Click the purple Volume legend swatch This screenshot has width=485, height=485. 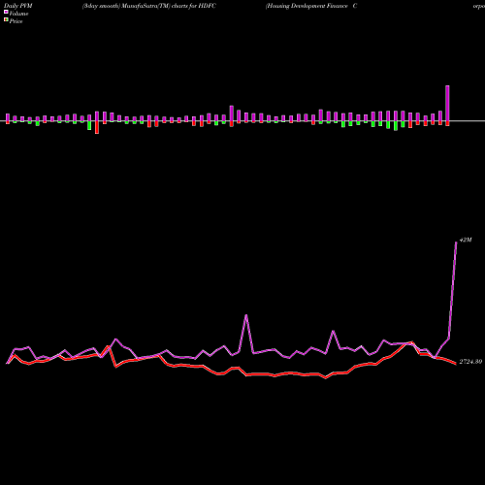pos(6,13)
